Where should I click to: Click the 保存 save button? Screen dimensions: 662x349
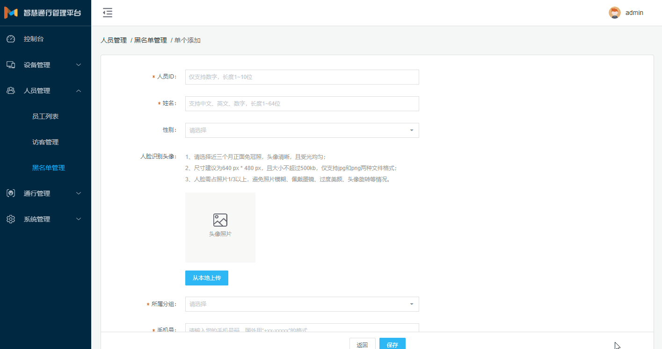point(392,345)
